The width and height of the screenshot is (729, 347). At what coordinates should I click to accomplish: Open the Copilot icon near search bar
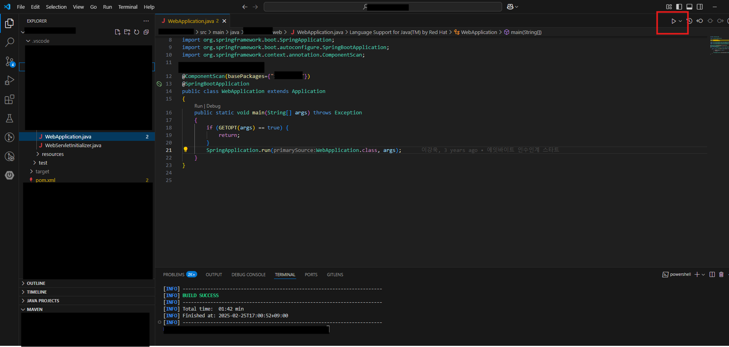[510, 7]
